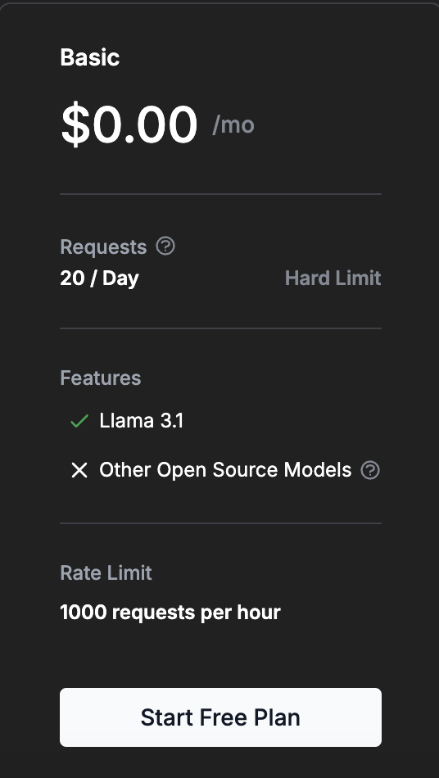This screenshot has height=778, width=439.
Task: Click the help icon beside Other Open Source Models
Action: [x=370, y=470]
